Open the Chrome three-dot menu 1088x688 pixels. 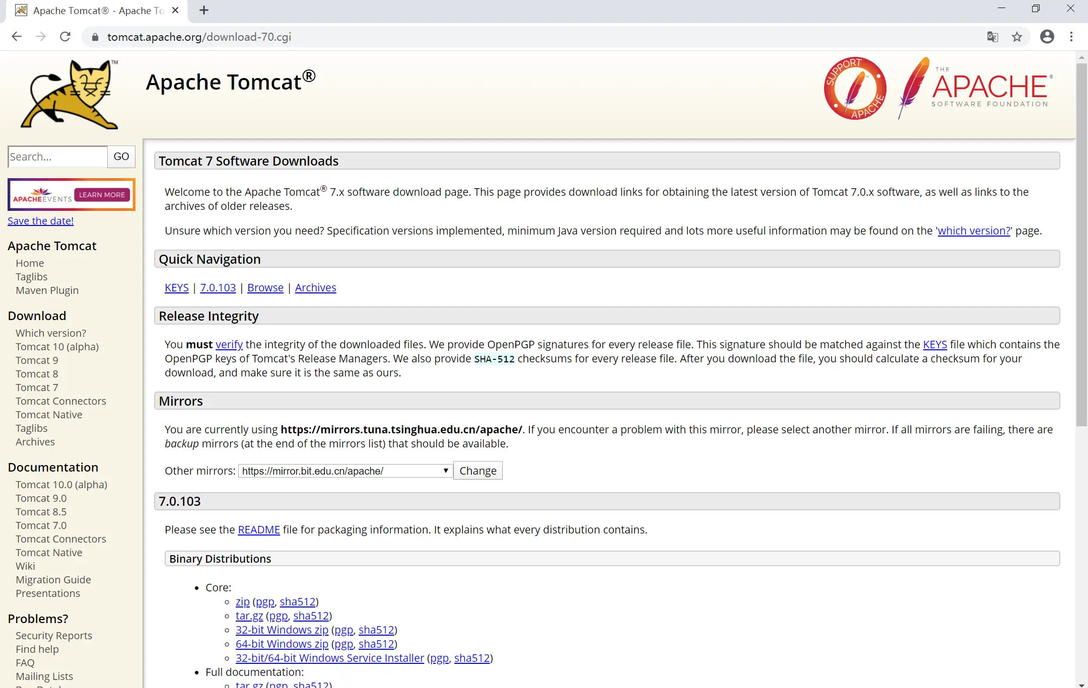click(1071, 37)
